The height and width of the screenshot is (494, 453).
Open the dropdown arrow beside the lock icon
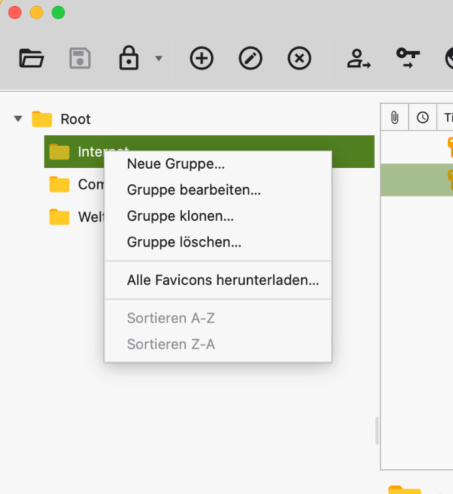(159, 59)
